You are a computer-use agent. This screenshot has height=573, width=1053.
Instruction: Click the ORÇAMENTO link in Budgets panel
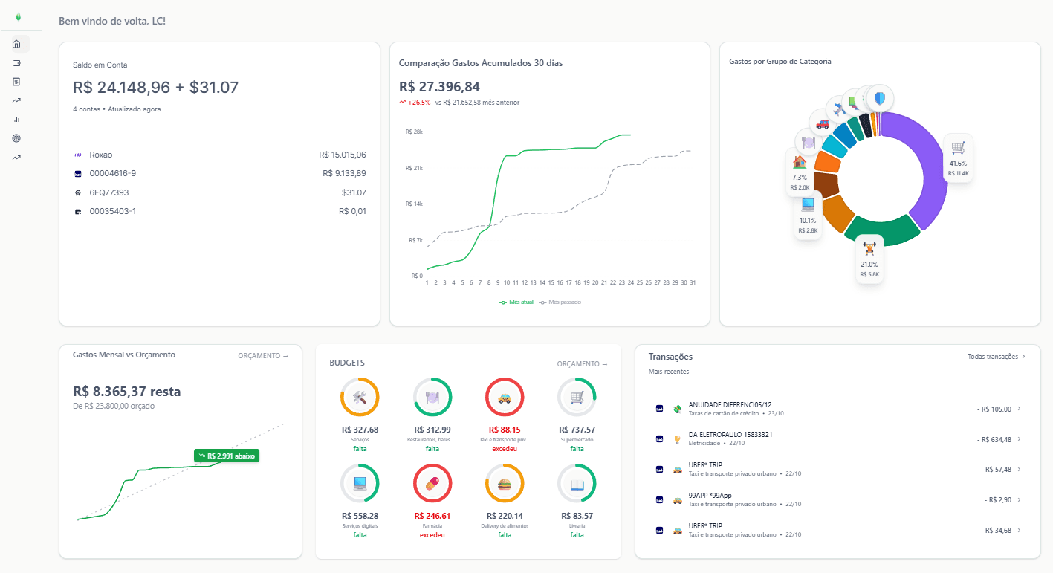coord(580,363)
